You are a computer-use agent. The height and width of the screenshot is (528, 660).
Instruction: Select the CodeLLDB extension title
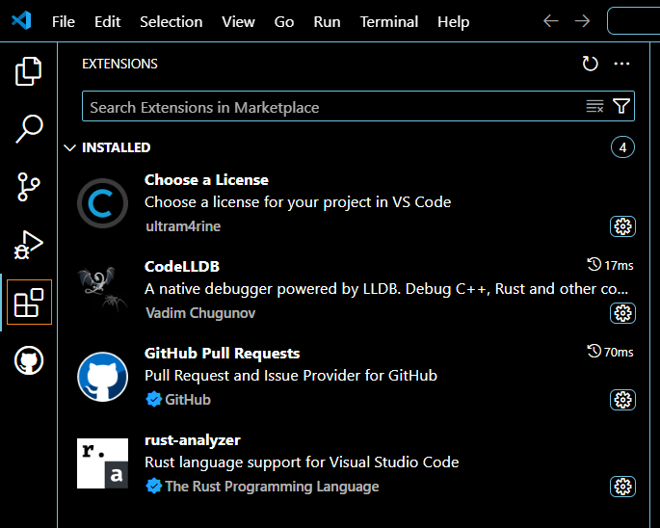(x=182, y=267)
